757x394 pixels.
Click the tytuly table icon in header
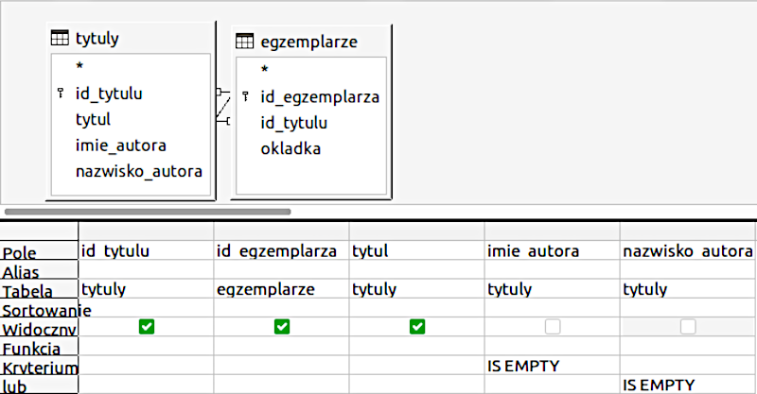coord(60,39)
